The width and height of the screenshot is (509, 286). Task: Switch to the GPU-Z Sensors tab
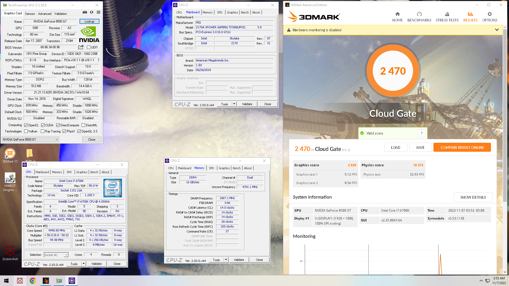(x=30, y=14)
